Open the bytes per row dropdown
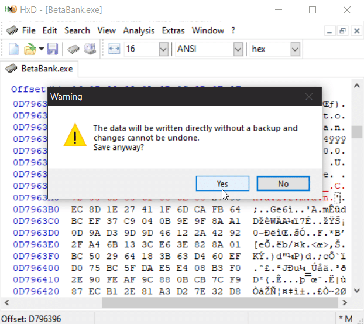The image size is (364, 324). coord(163,49)
